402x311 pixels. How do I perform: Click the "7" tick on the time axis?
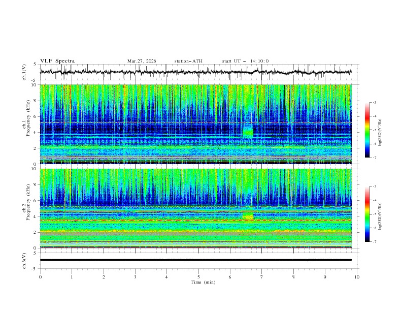[262, 277]
